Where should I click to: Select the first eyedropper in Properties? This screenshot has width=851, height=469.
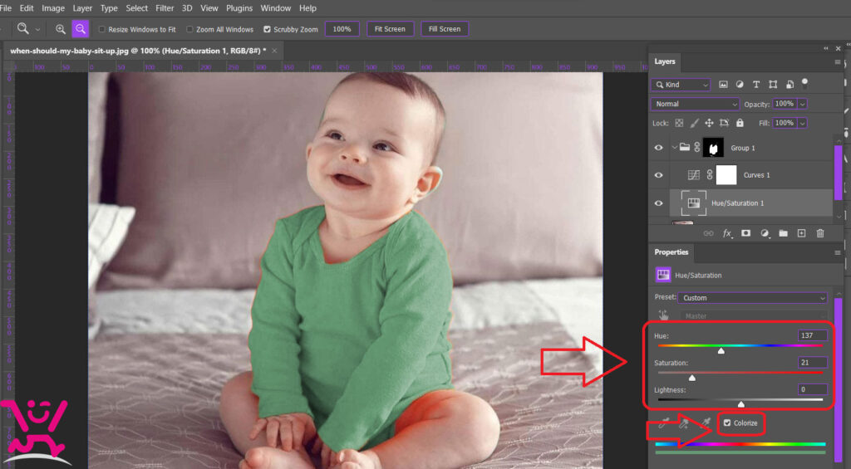[x=663, y=423]
